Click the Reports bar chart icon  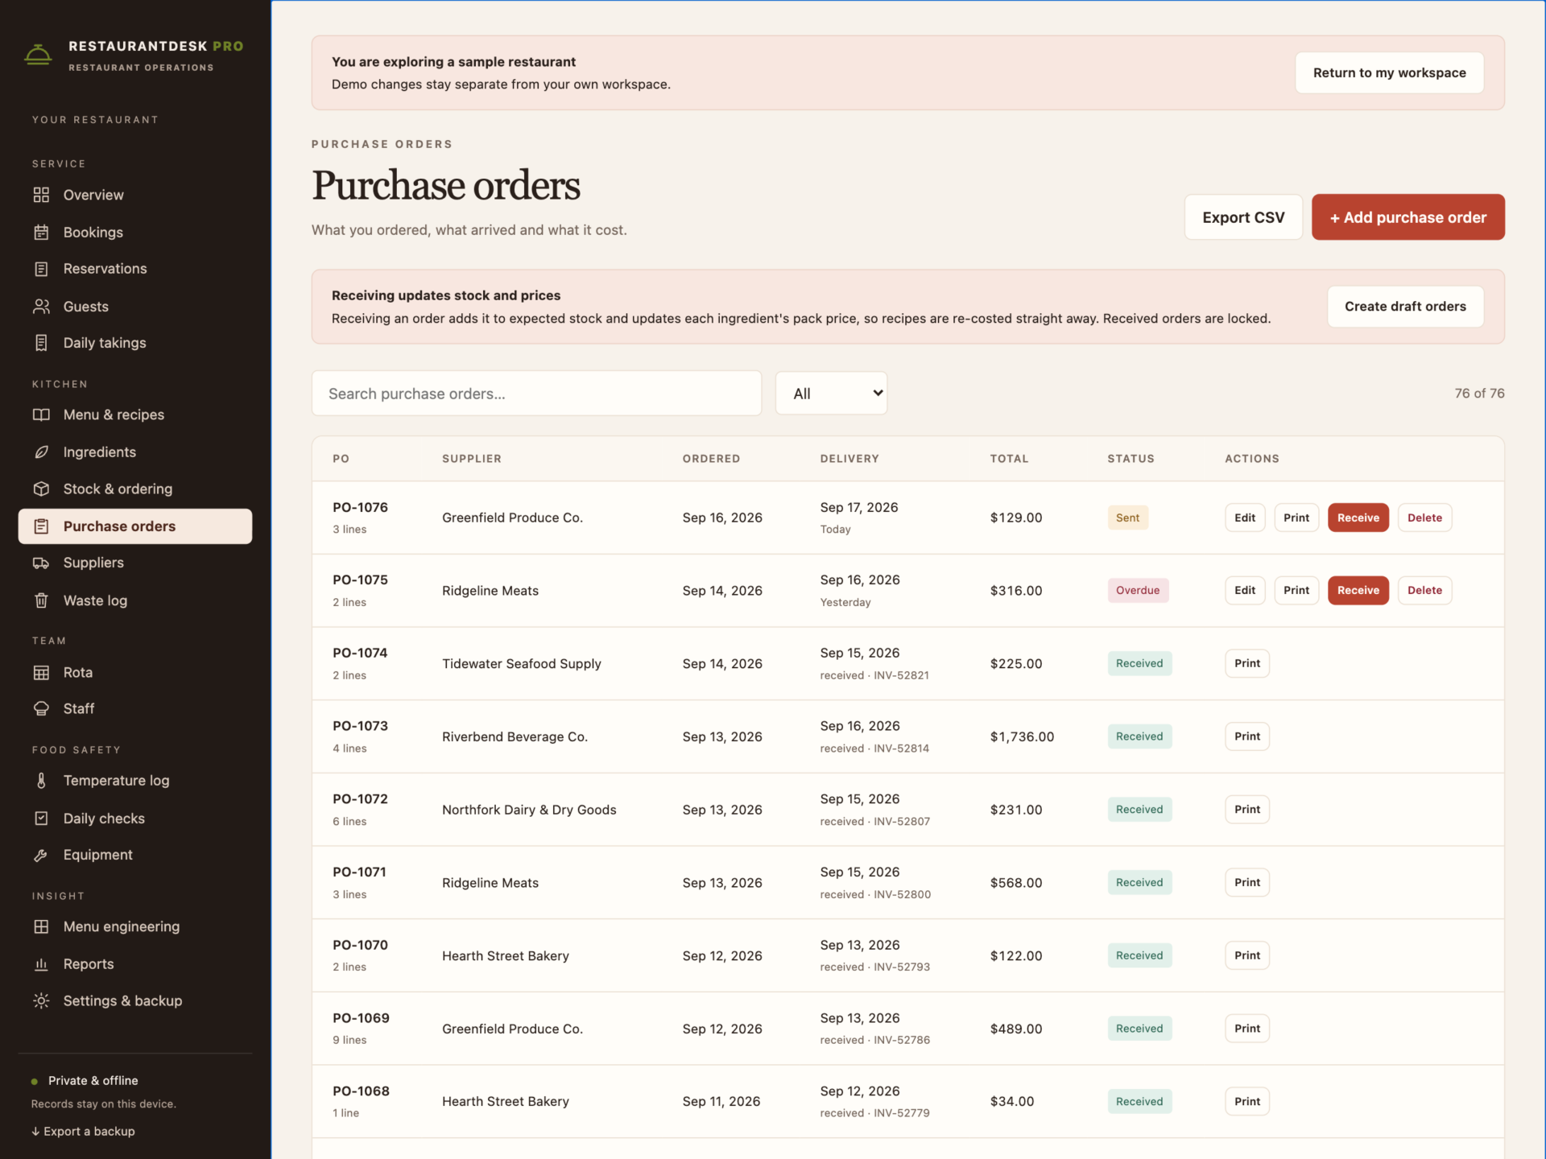(41, 964)
